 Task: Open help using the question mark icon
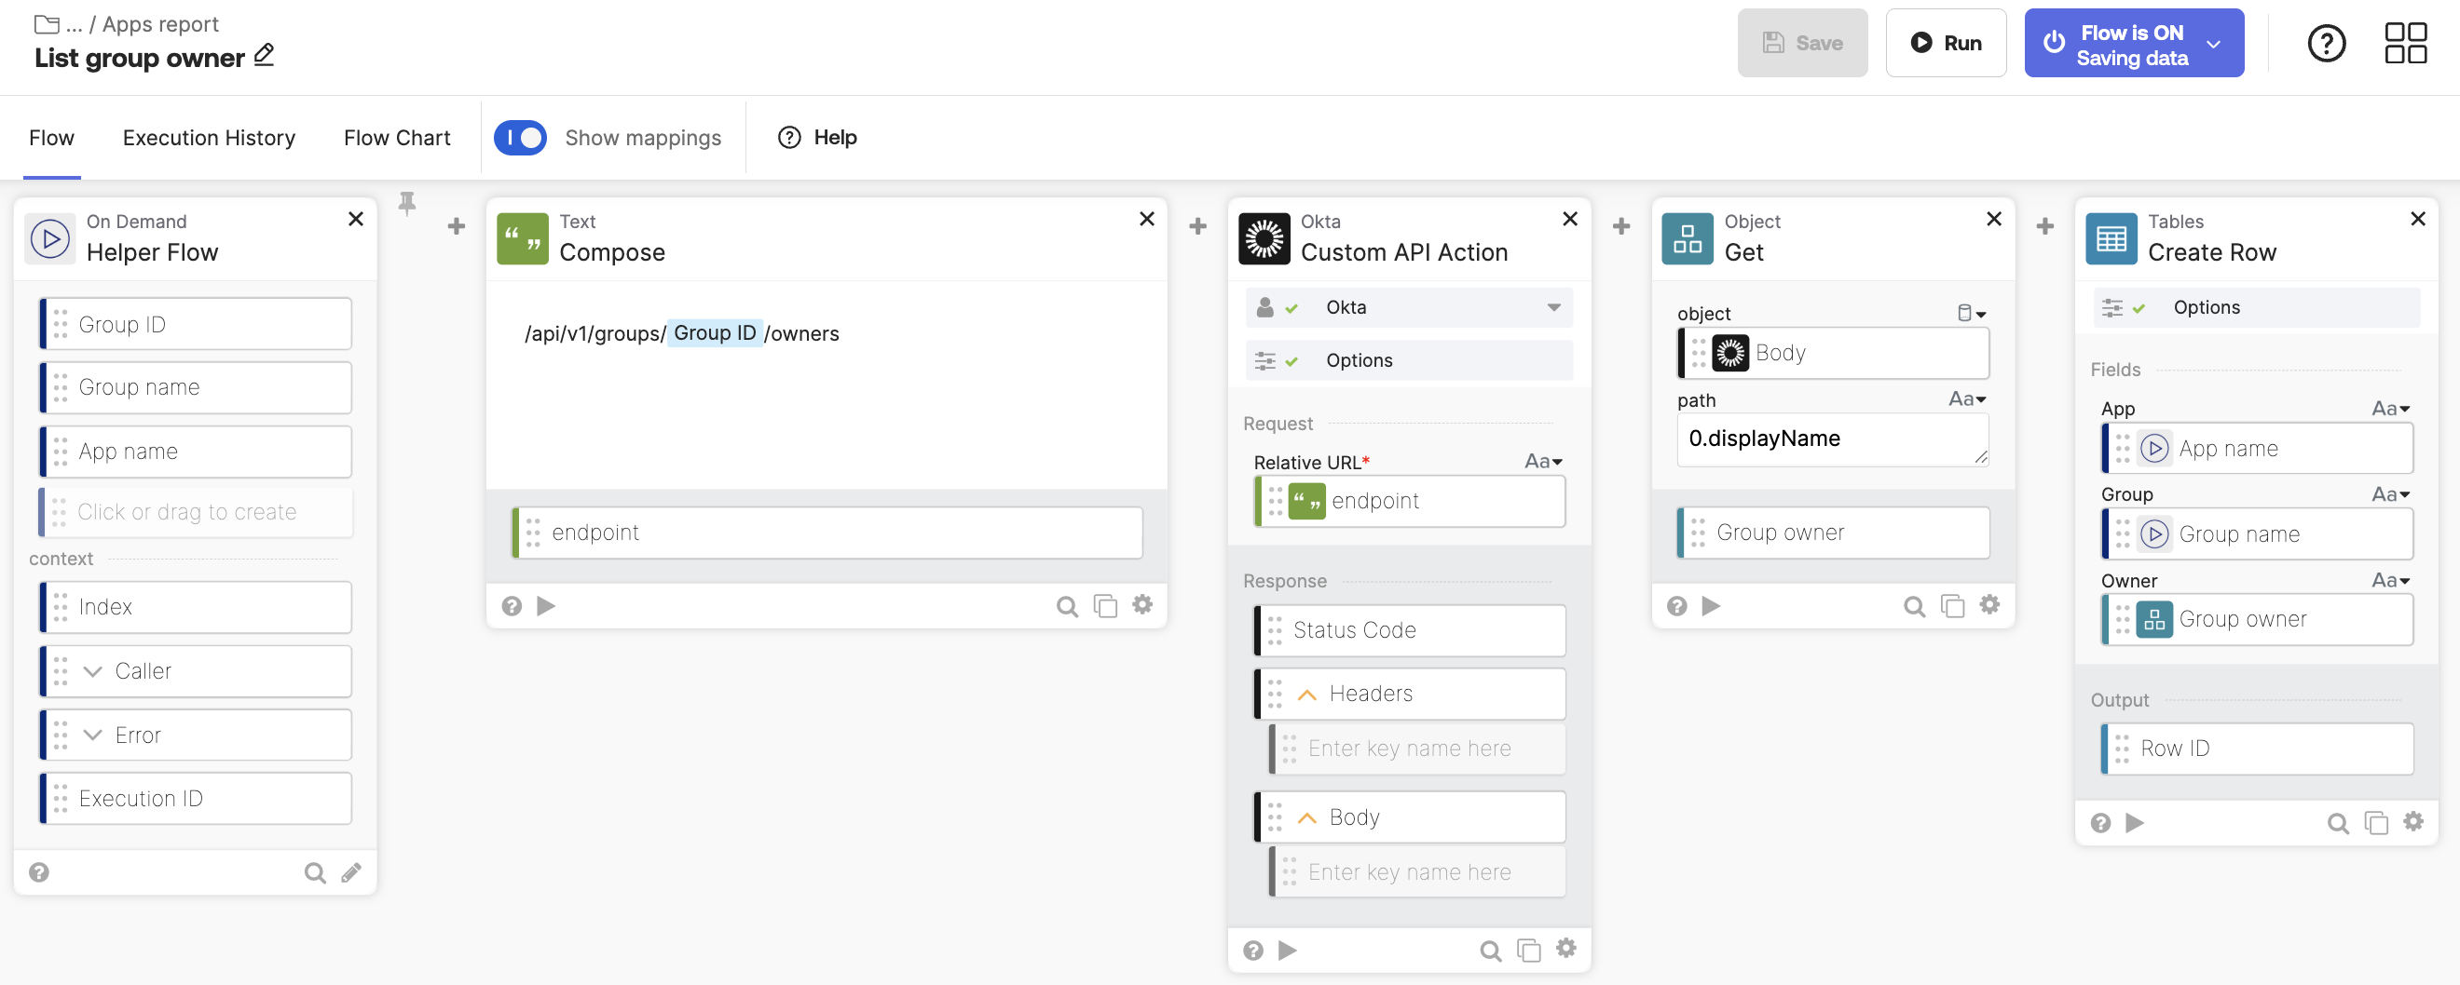2327,43
